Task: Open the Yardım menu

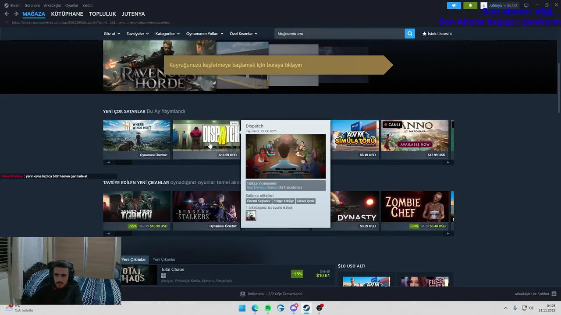Action: point(88,5)
